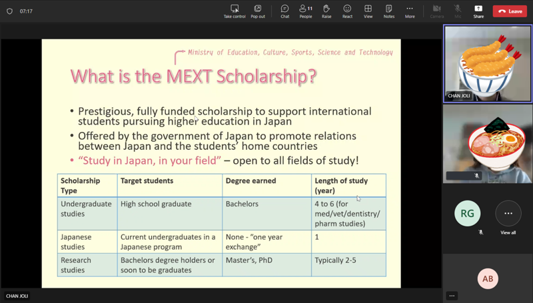
Task: Click muted mic icon on ramen tile
Action: [476, 176]
